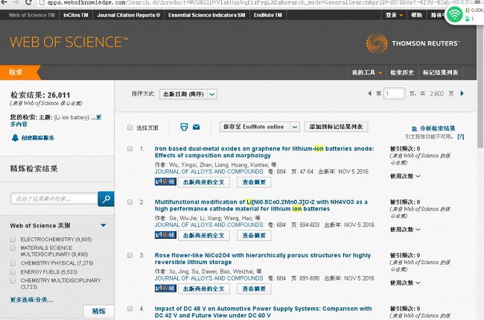Screen dimensions: 484x320
Task: Enable the CHEMISTRY MULTIDISCIPLINARY filter
Action: click(13, 280)
